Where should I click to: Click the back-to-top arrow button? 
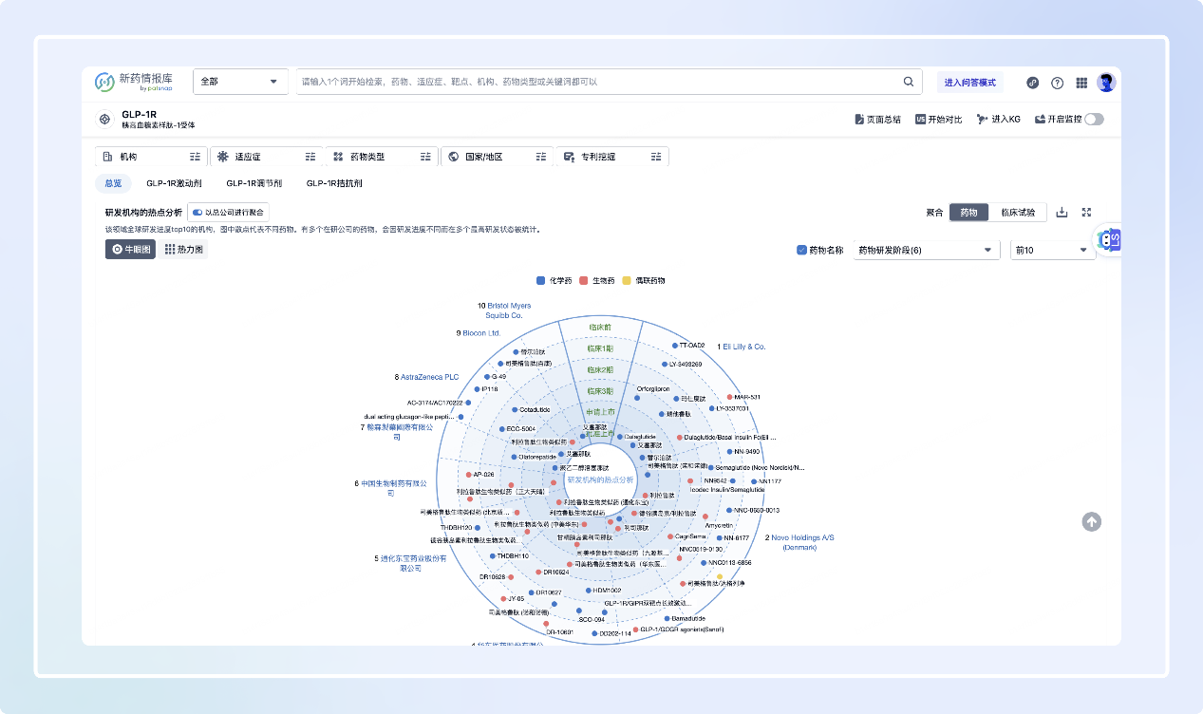1092,521
